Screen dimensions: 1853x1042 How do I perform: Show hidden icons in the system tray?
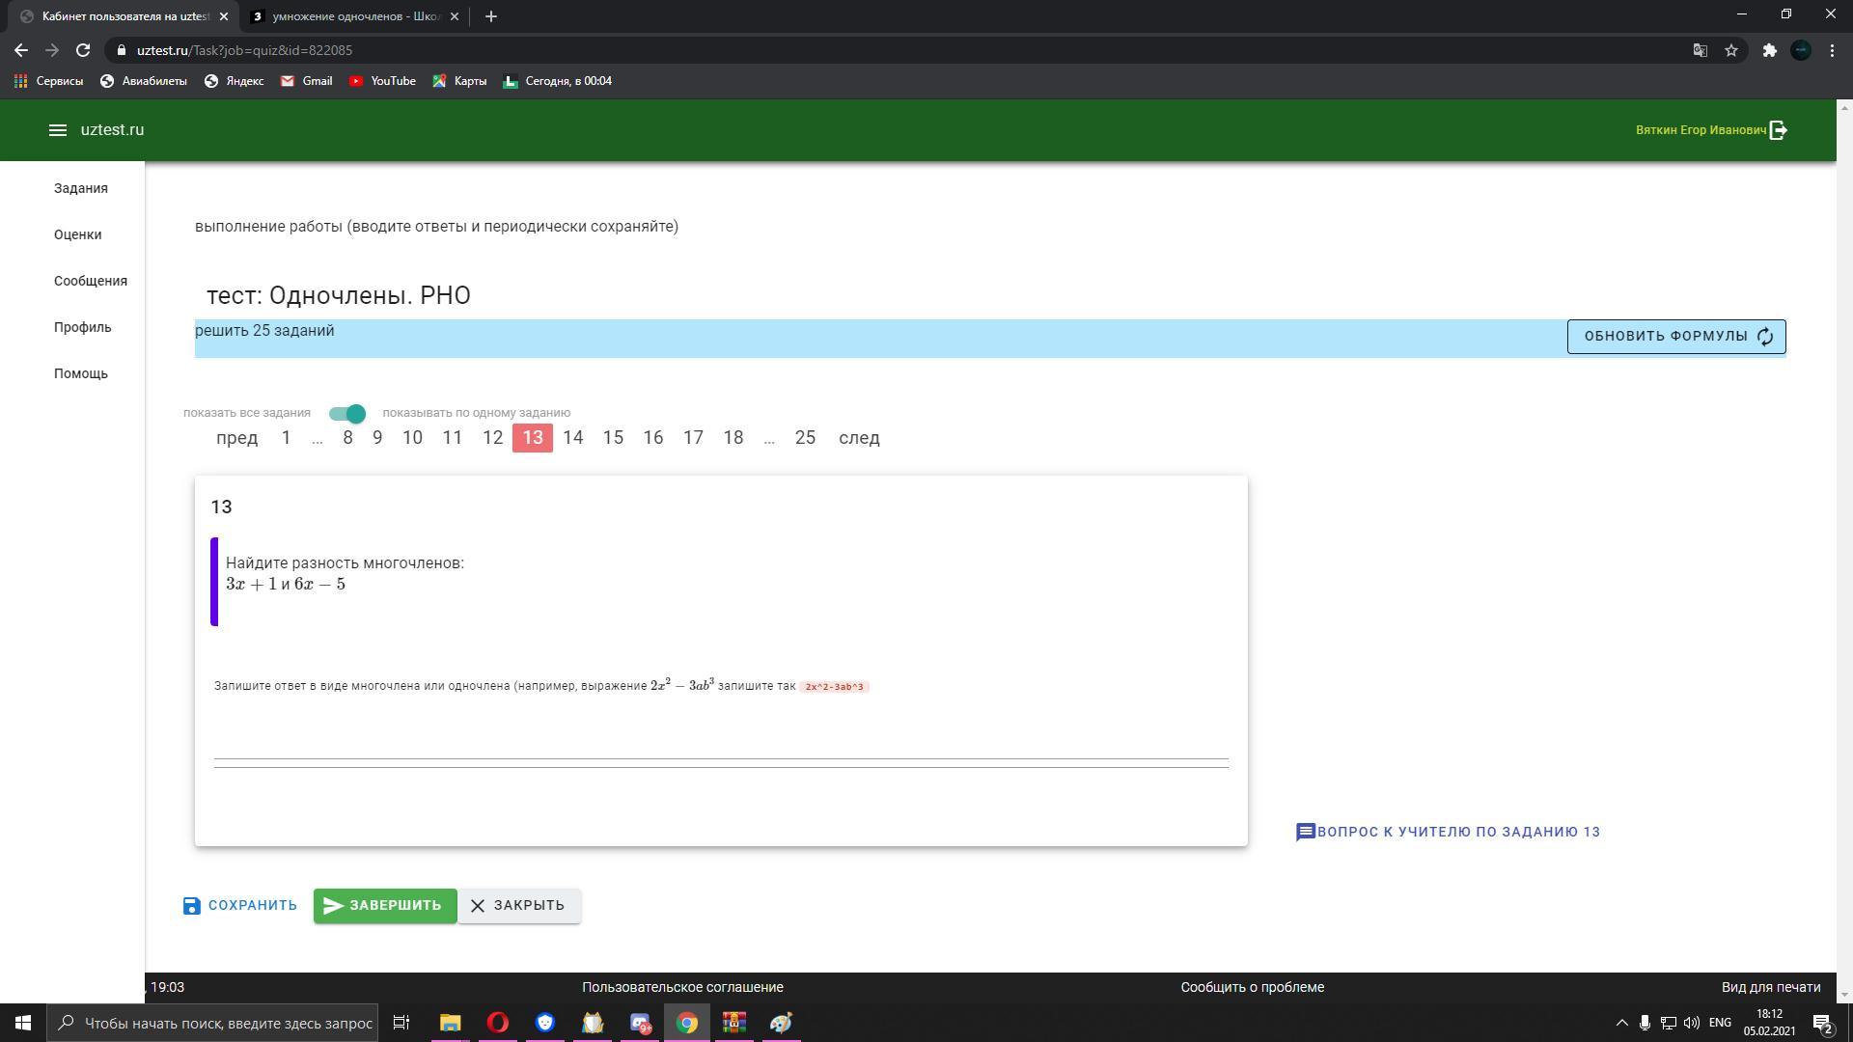(1621, 1023)
